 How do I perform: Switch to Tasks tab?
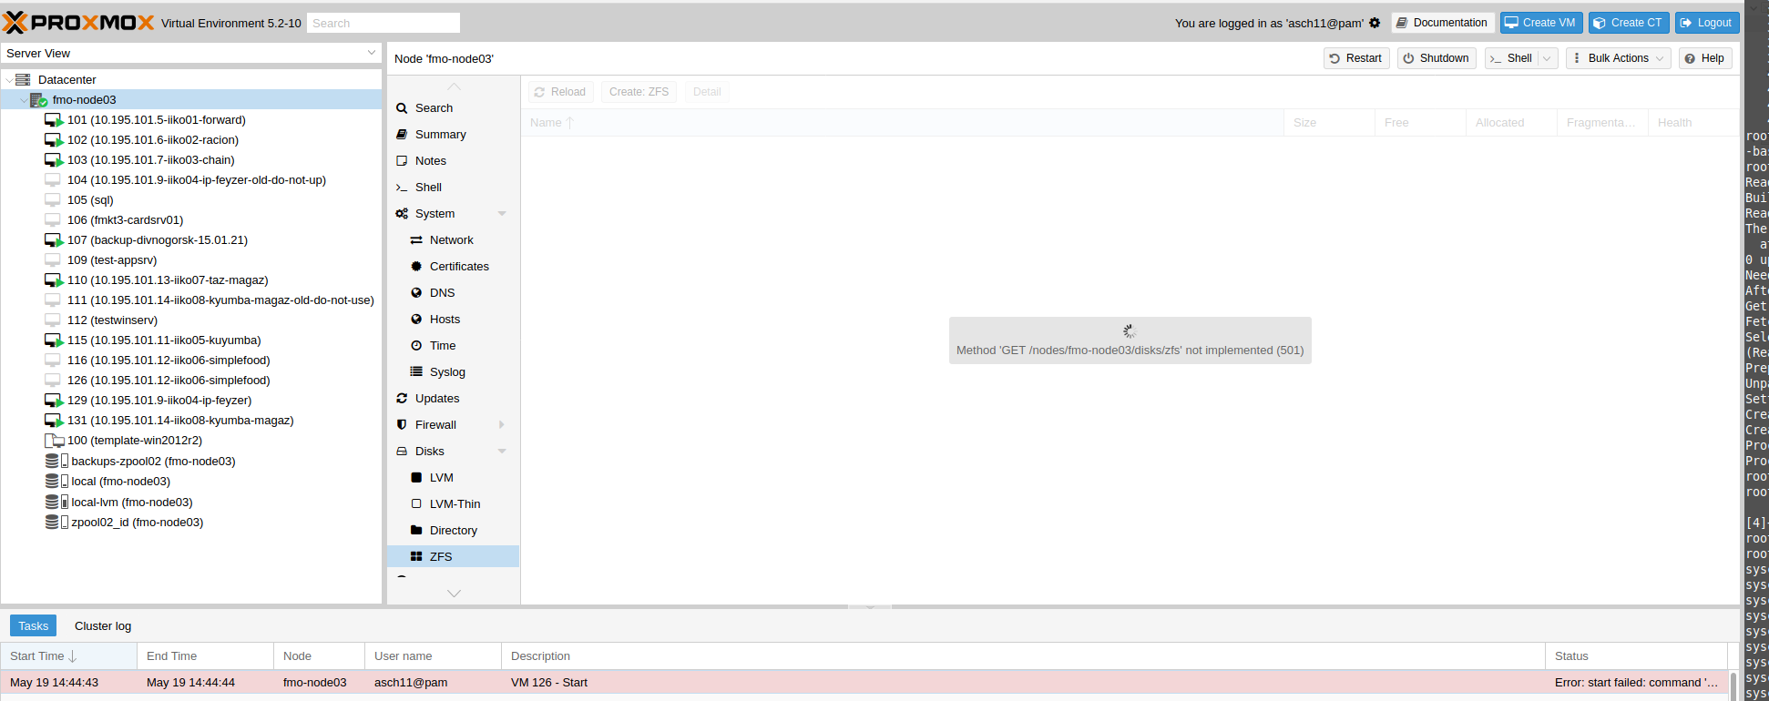pyautogui.click(x=33, y=625)
